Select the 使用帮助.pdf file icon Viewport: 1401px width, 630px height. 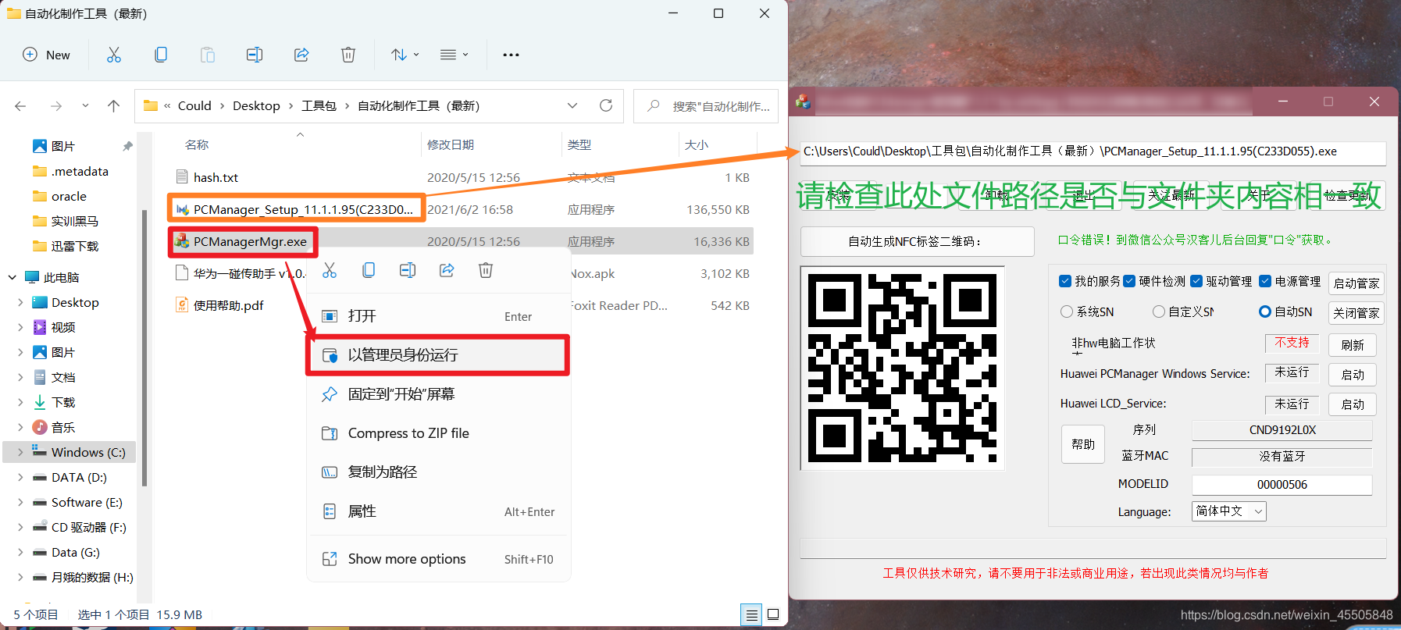tap(182, 305)
